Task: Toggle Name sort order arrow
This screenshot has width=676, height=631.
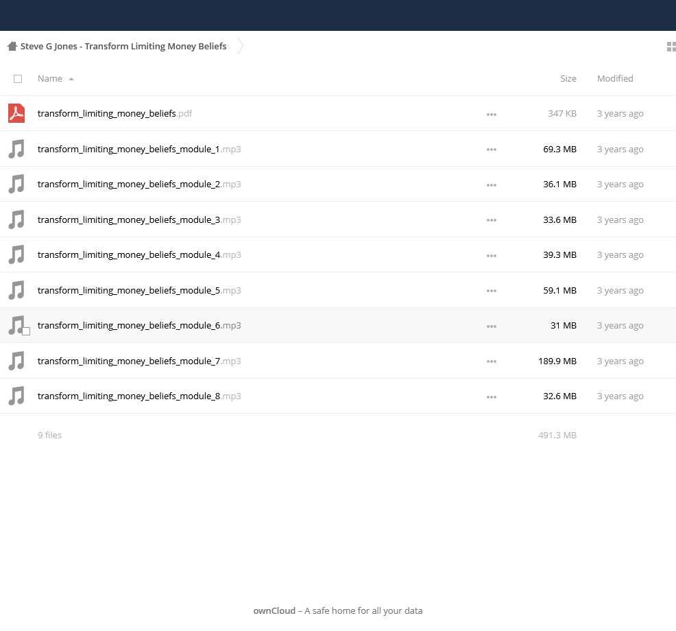Action: coord(71,79)
